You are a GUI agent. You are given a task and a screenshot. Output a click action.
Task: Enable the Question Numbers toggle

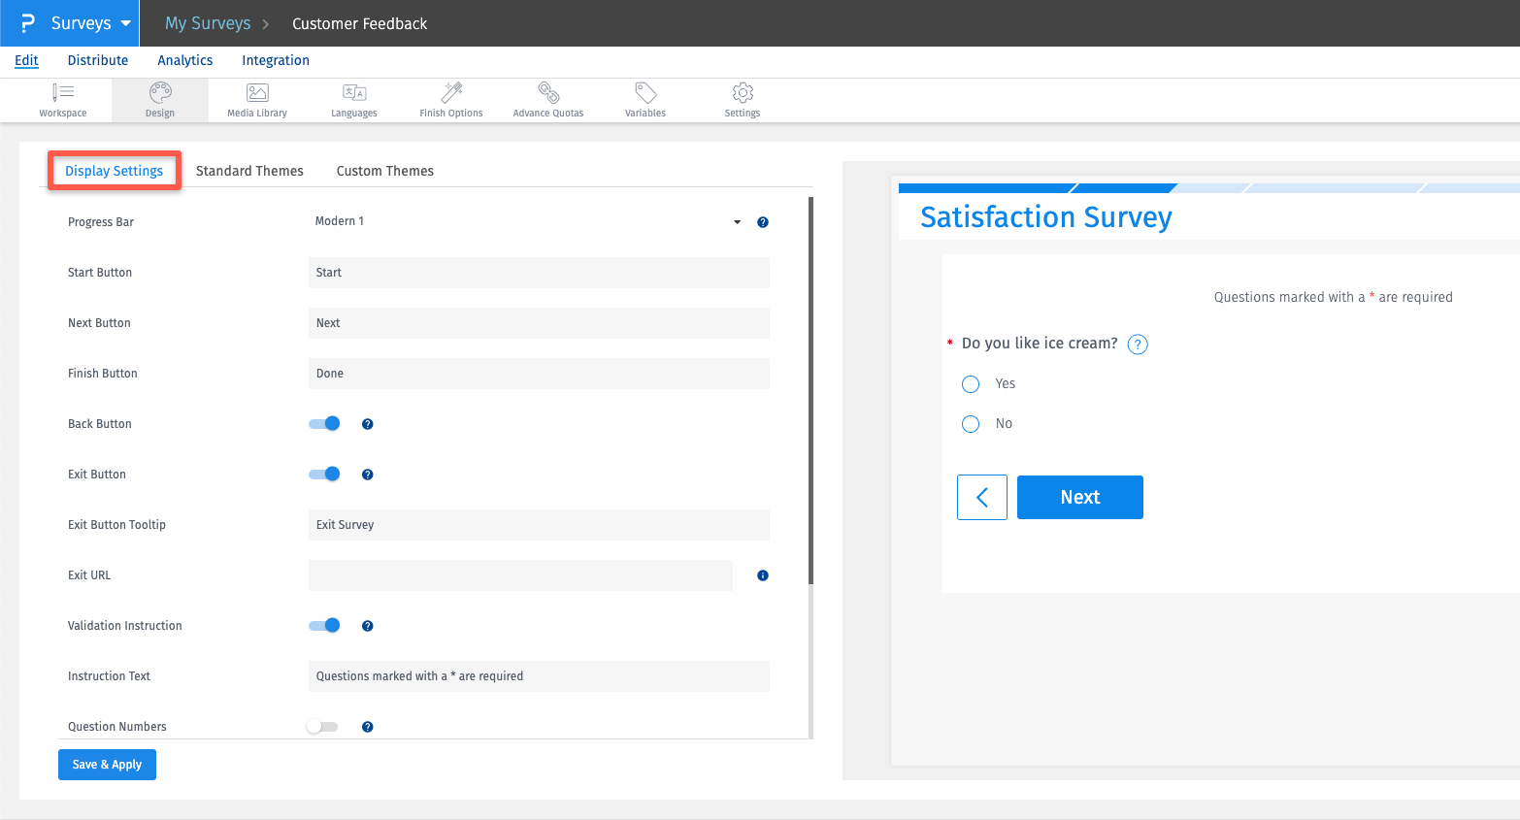click(x=322, y=727)
